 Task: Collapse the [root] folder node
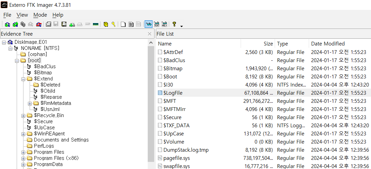17,60
